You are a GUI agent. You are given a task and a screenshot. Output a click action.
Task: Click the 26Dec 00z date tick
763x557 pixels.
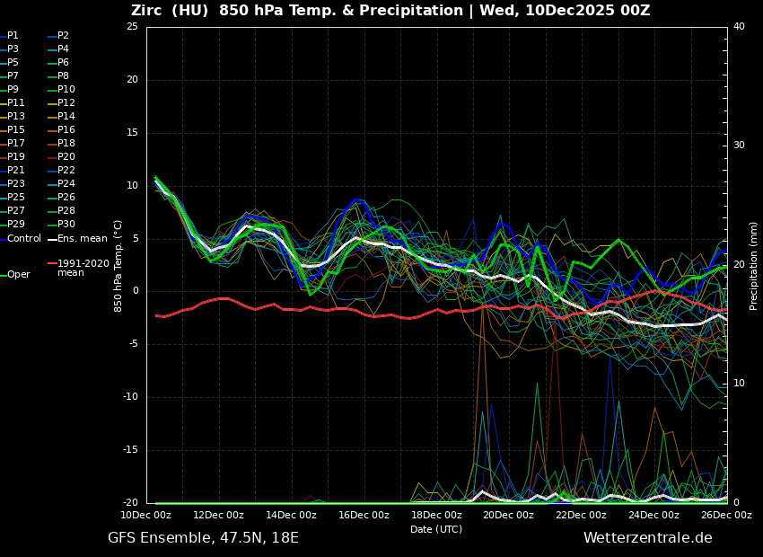pyautogui.click(x=725, y=516)
